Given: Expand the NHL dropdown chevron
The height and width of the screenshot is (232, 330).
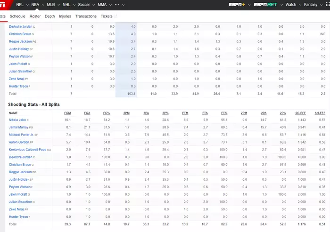Looking at the screenshot, I should (x=74, y=5).
